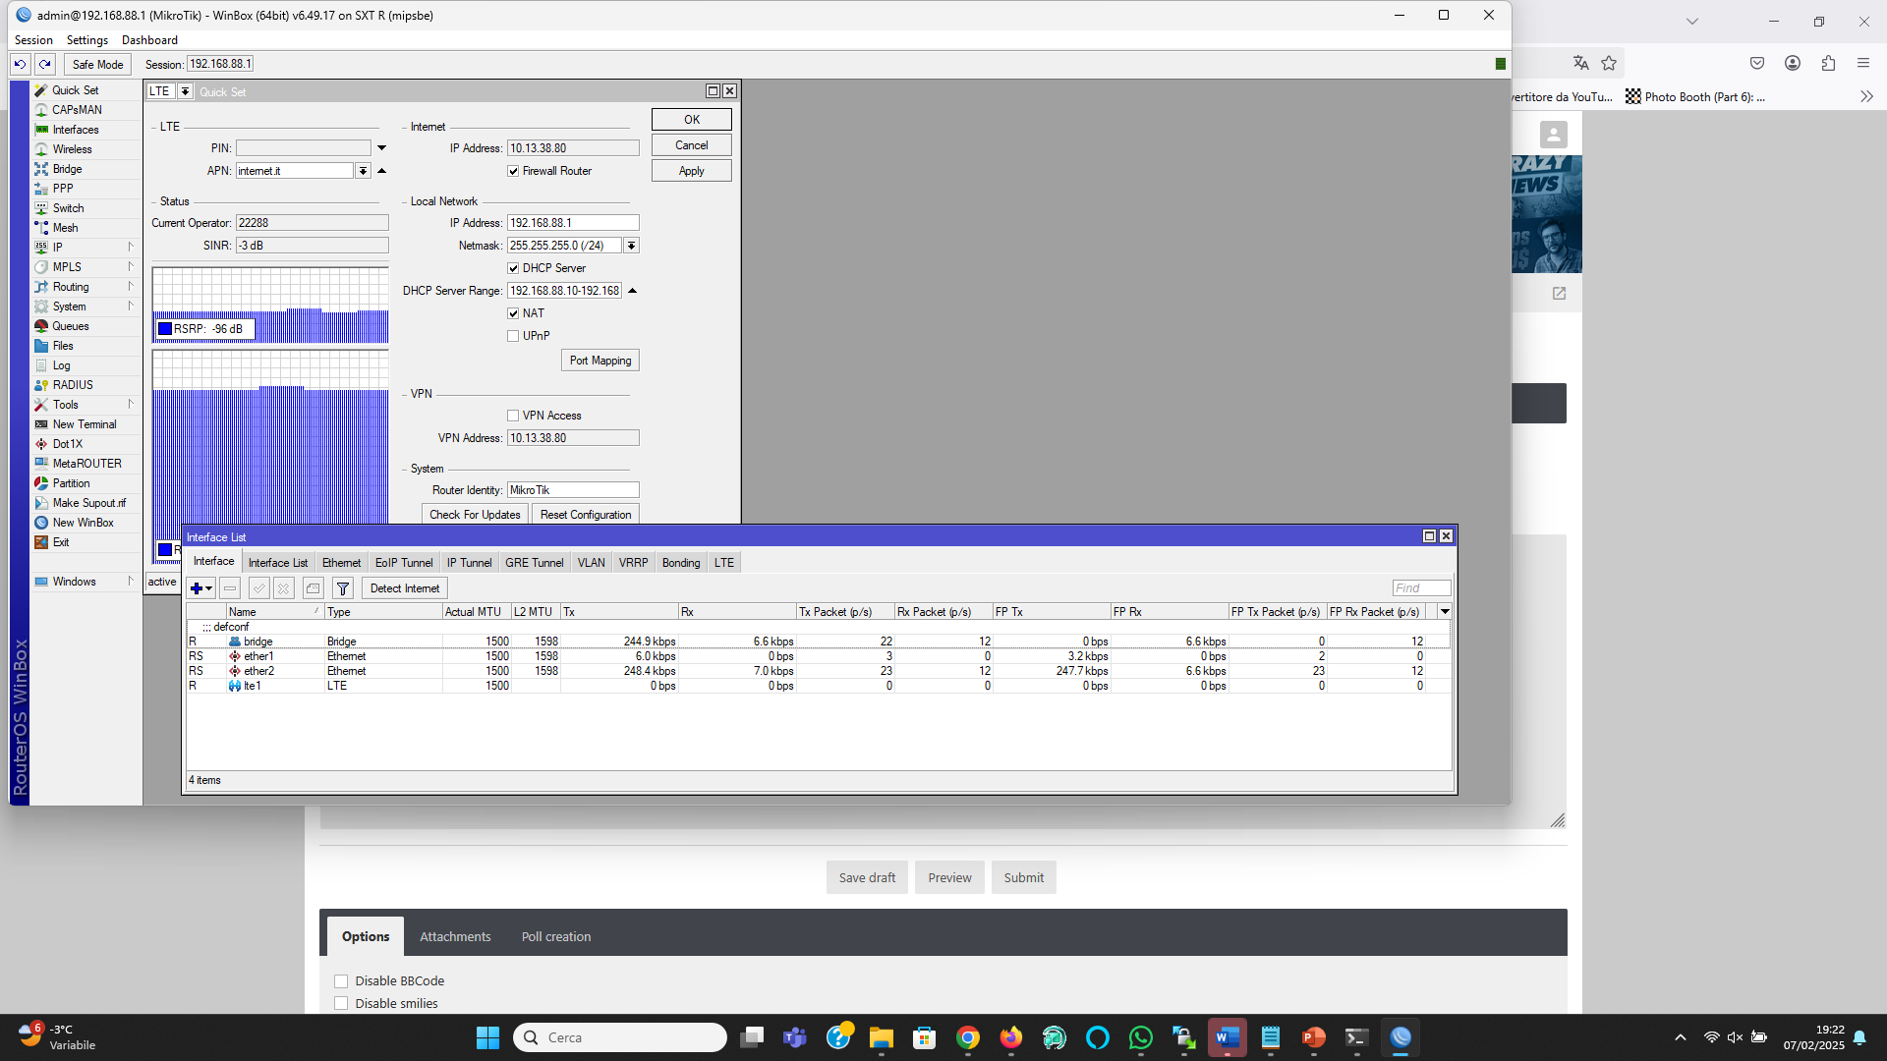
Task: Click the remove (minus) button in Interface List
Action: pyautogui.click(x=229, y=588)
